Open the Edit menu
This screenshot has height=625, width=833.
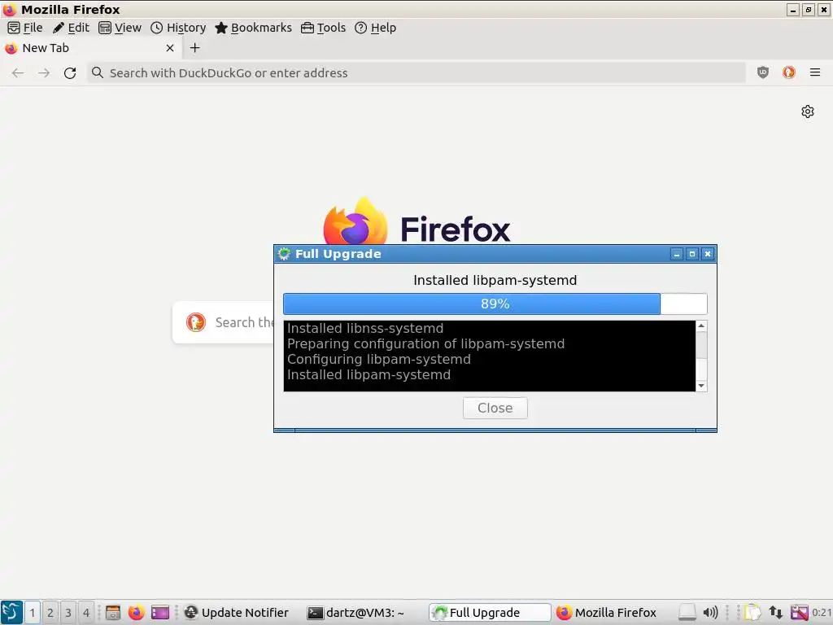pos(71,28)
